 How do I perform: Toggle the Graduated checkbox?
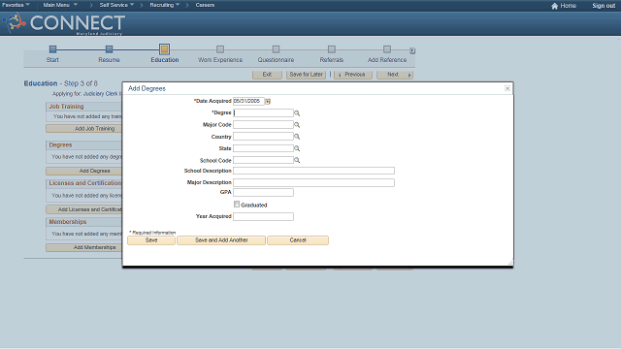click(237, 205)
